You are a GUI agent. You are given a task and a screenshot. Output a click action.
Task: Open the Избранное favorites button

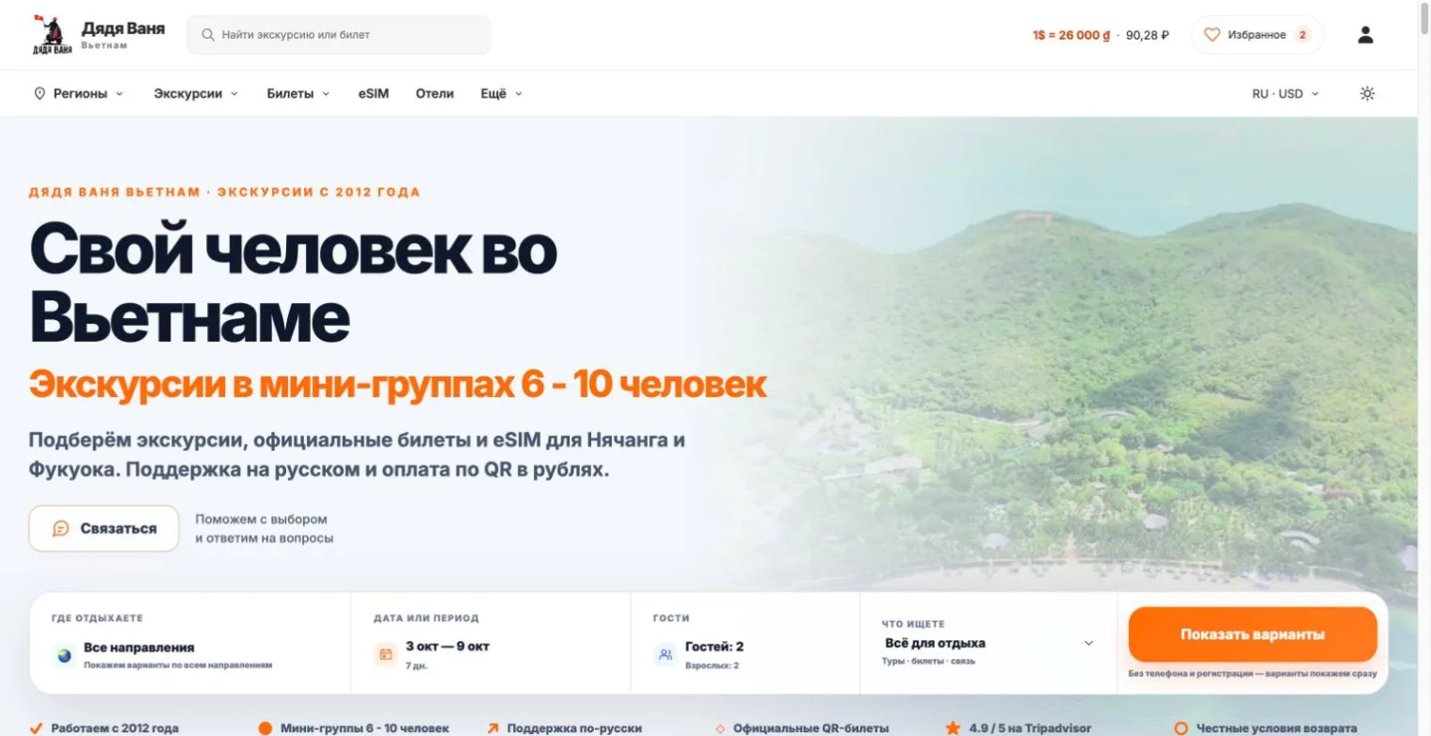(x=1257, y=35)
